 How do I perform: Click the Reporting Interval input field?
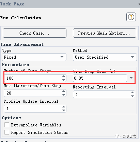[104, 94]
